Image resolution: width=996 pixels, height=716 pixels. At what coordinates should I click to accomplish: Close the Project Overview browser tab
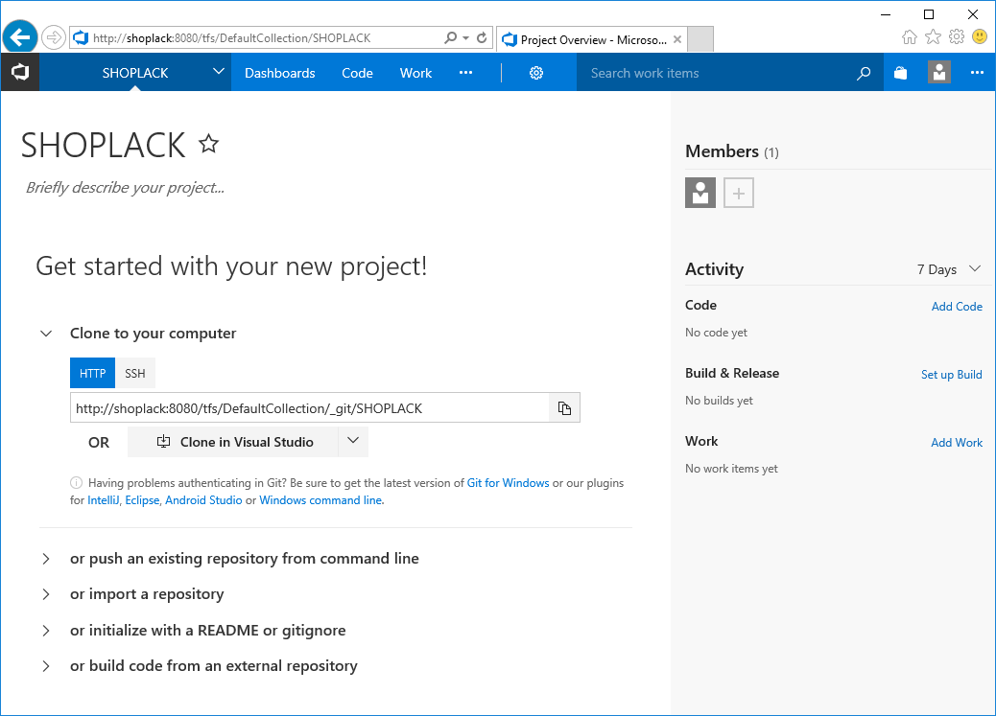pyautogui.click(x=677, y=39)
